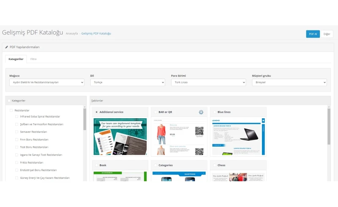Open the Mağaza store dropdown

pos(47,82)
